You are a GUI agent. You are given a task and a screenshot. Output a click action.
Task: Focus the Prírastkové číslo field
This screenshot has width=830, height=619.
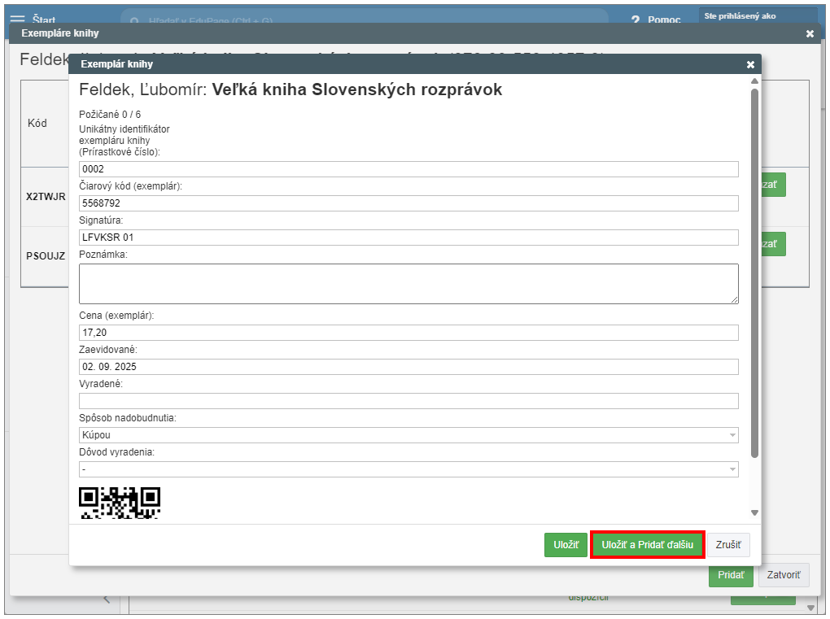408,169
